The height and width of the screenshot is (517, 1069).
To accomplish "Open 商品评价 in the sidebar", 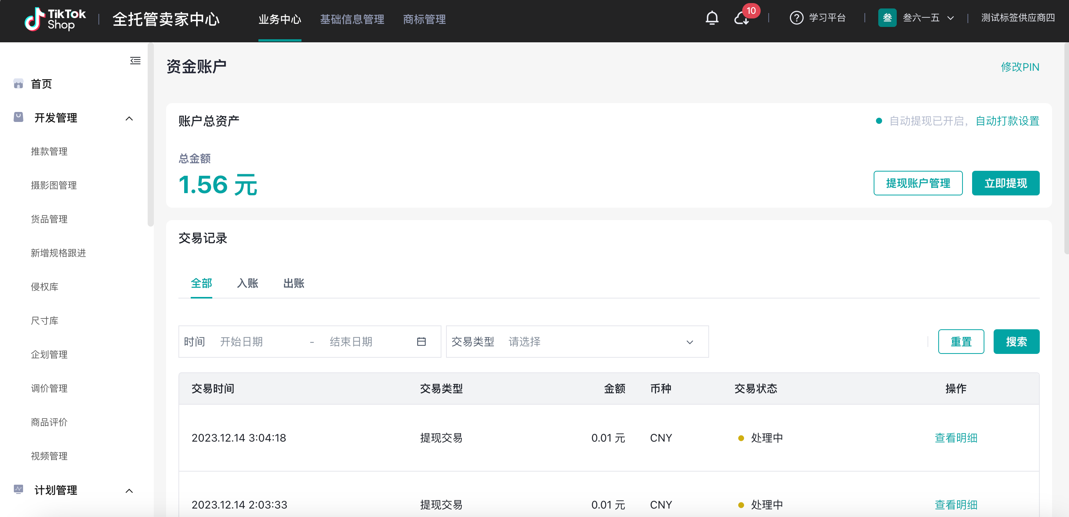I will pos(49,422).
